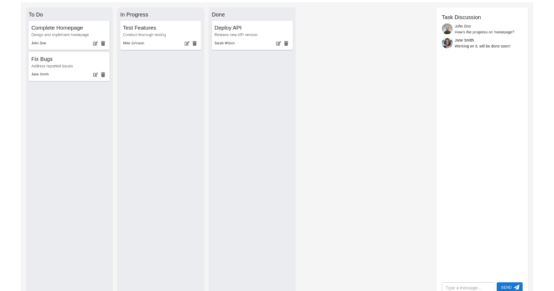
Task: Delete the Fix Bugs task via trash icon
Action: [x=103, y=74]
